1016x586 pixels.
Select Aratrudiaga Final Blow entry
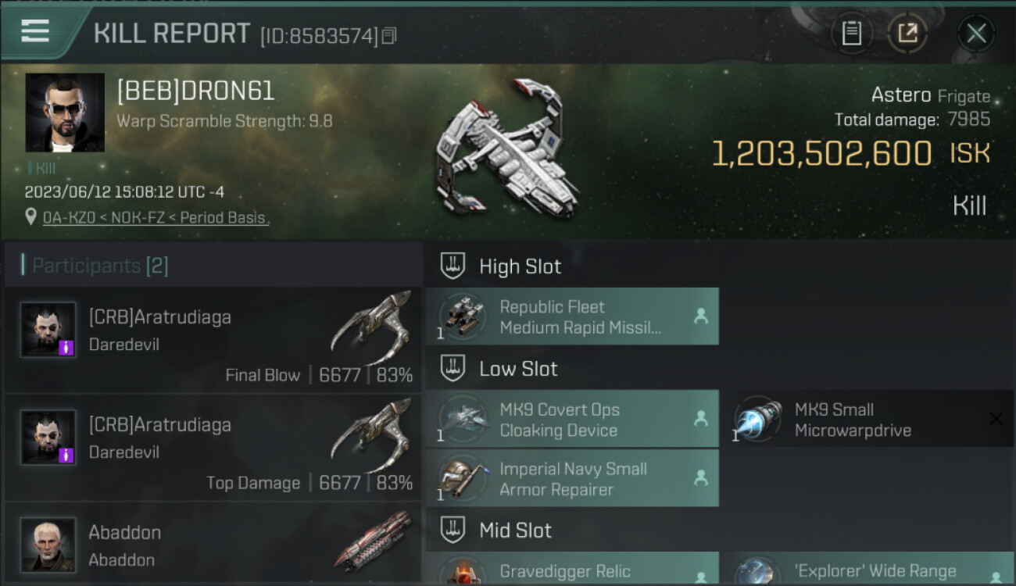click(x=213, y=339)
